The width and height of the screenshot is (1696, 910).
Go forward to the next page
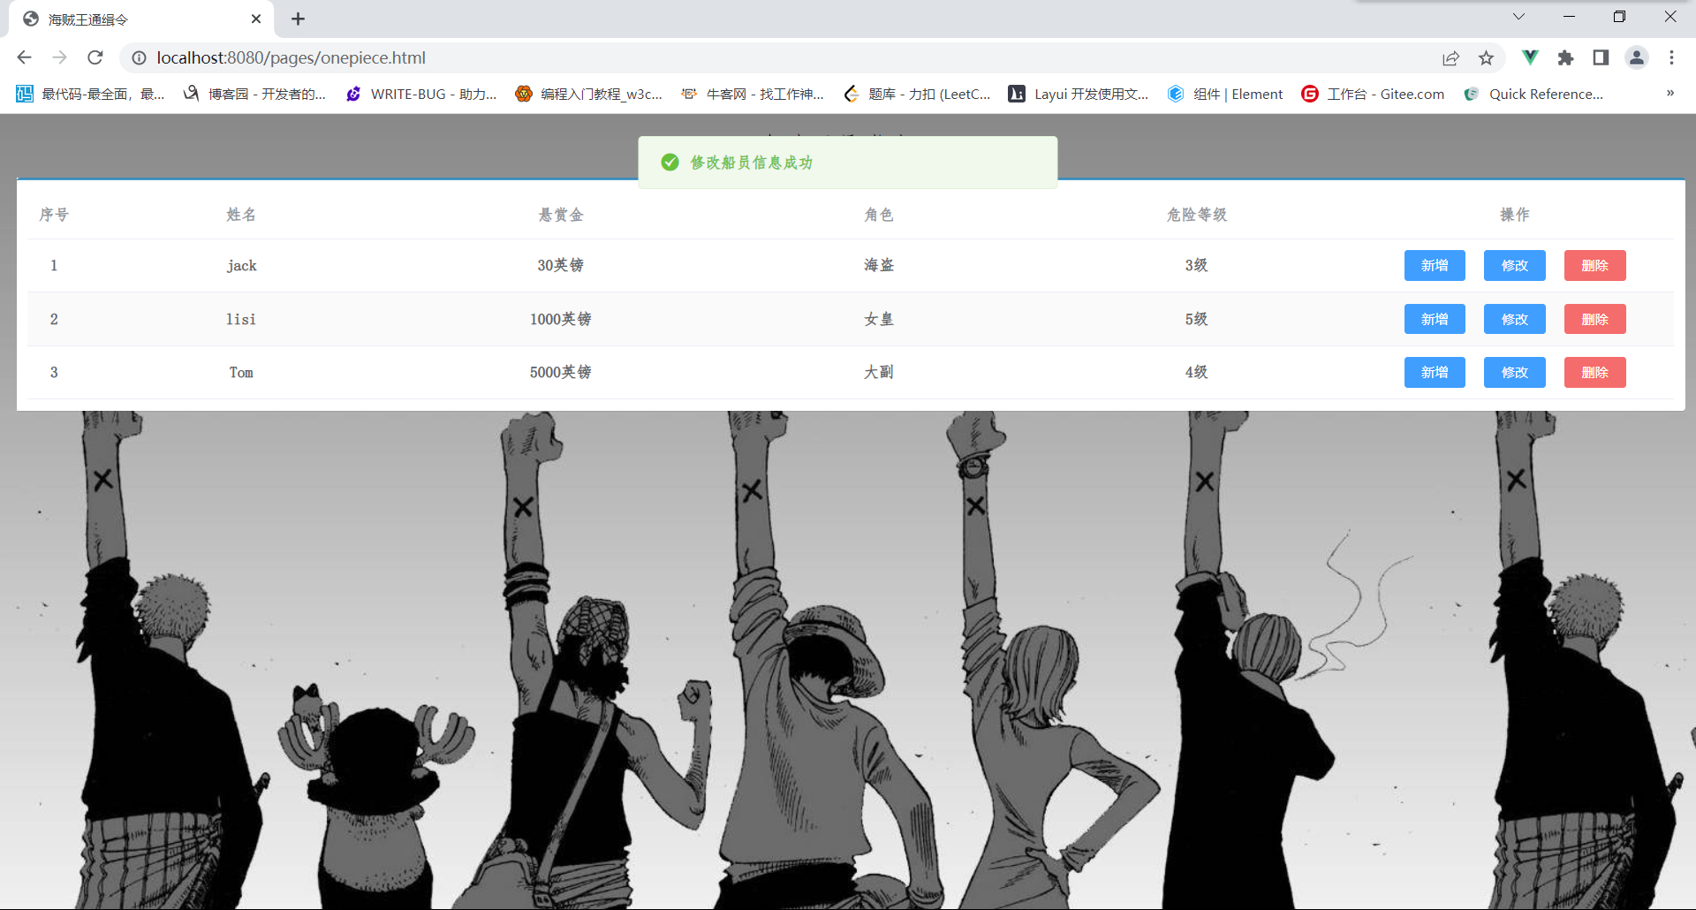(x=59, y=57)
